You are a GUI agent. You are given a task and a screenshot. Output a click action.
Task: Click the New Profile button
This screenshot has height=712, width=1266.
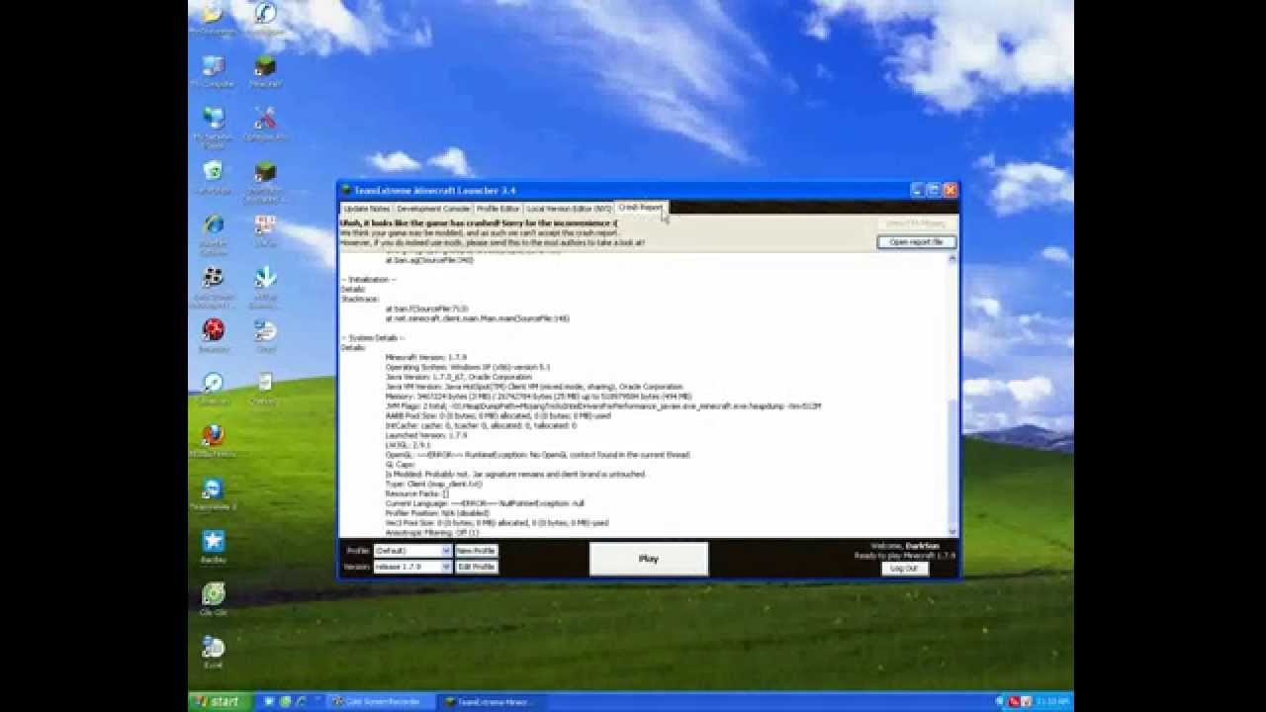[476, 551]
